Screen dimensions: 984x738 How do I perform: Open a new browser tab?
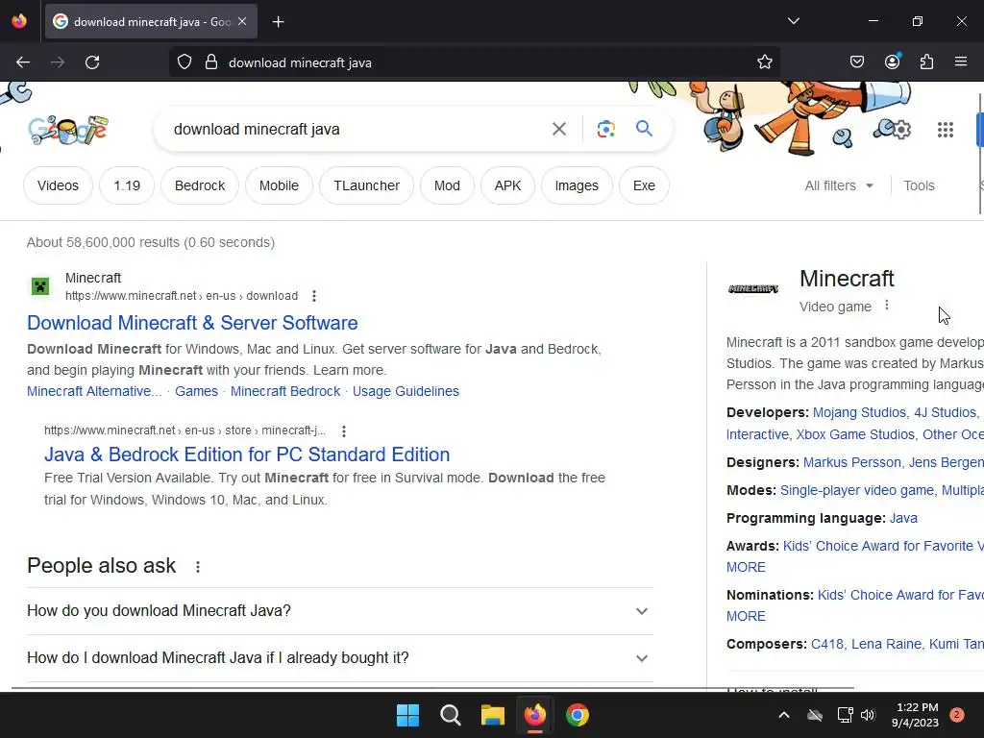(278, 22)
